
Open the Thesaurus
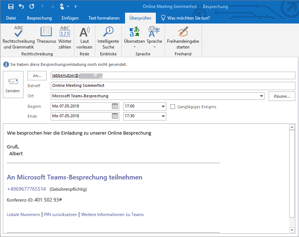coord(46,35)
